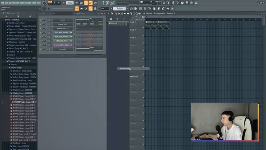Open the TOOLS menu

(34, 3)
